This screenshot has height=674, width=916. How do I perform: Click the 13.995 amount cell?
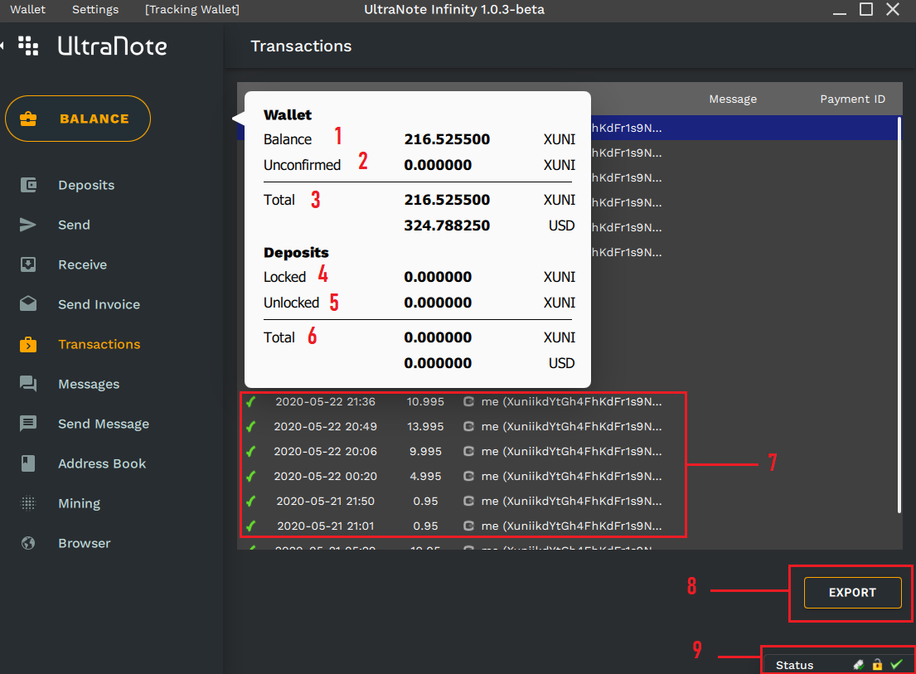[425, 426]
